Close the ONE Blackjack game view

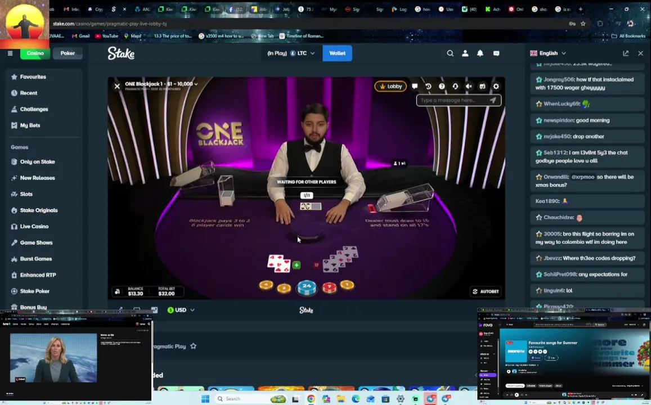pyautogui.click(x=117, y=86)
